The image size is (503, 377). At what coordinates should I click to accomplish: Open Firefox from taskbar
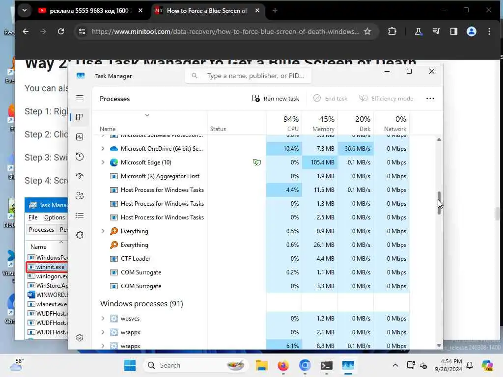[283, 365]
